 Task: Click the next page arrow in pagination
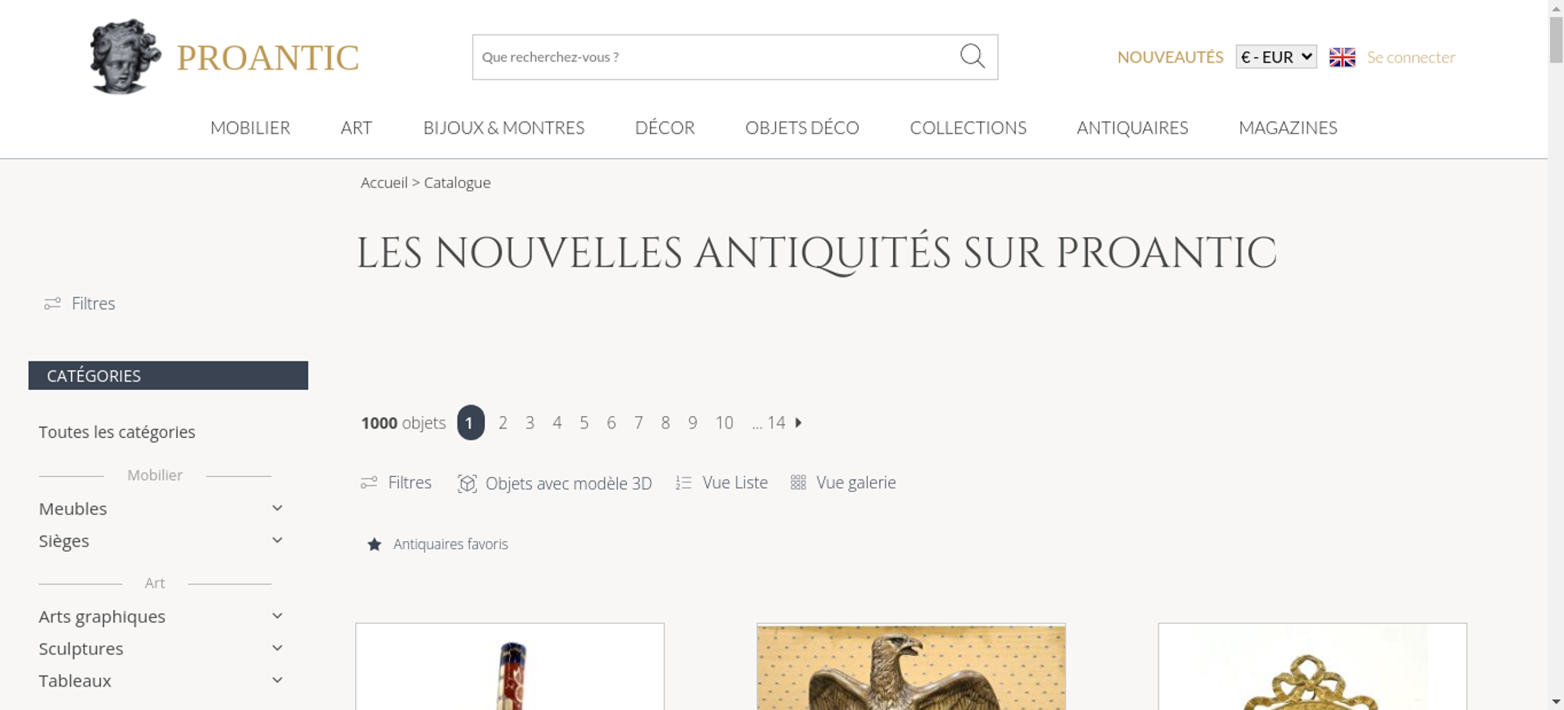(x=798, y=423)
